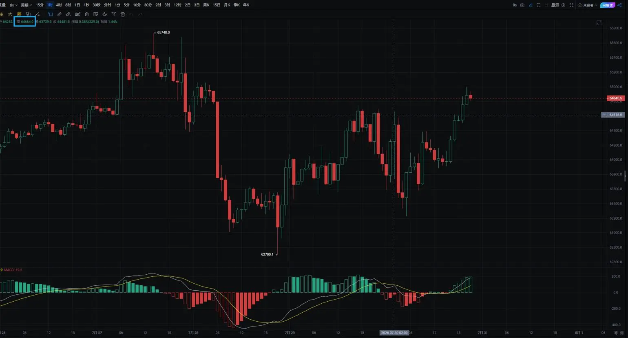Open the note edit tool icon
Screen dimensions: 628x338
95,14
